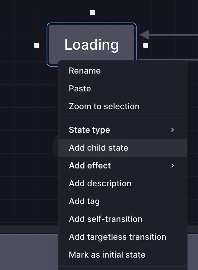Click the right connection handle of Loading

(146, 46)
